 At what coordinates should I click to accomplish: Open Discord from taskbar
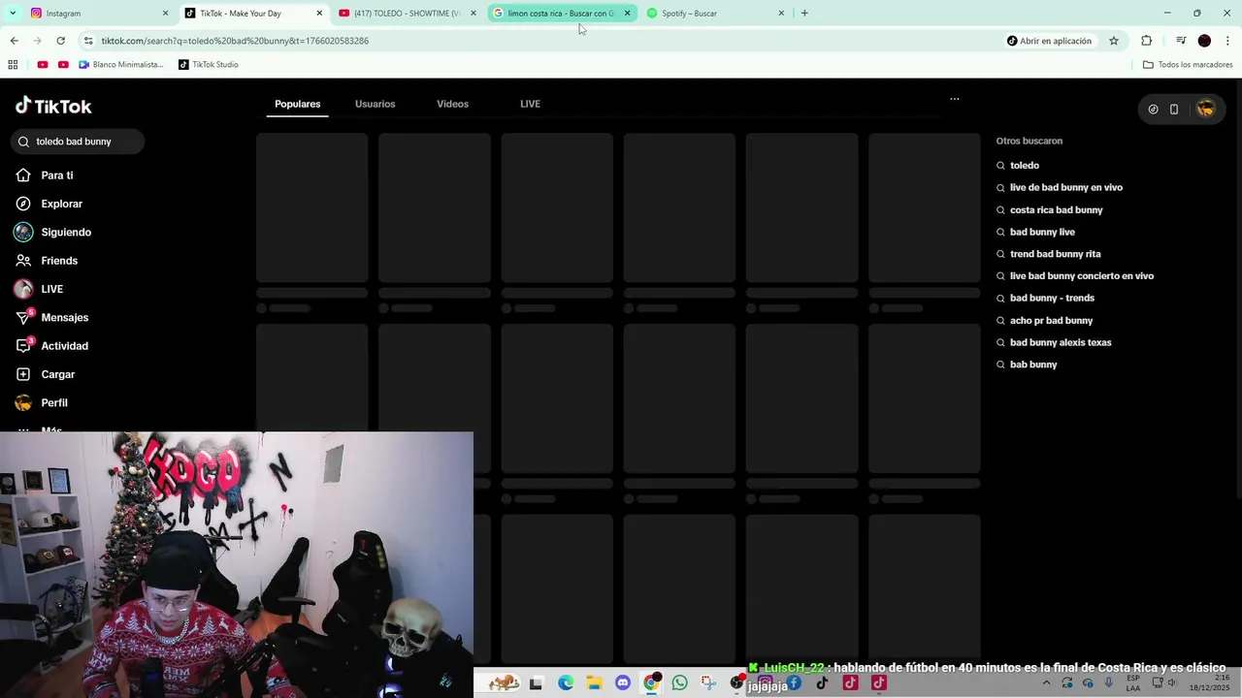pos(623,683)
